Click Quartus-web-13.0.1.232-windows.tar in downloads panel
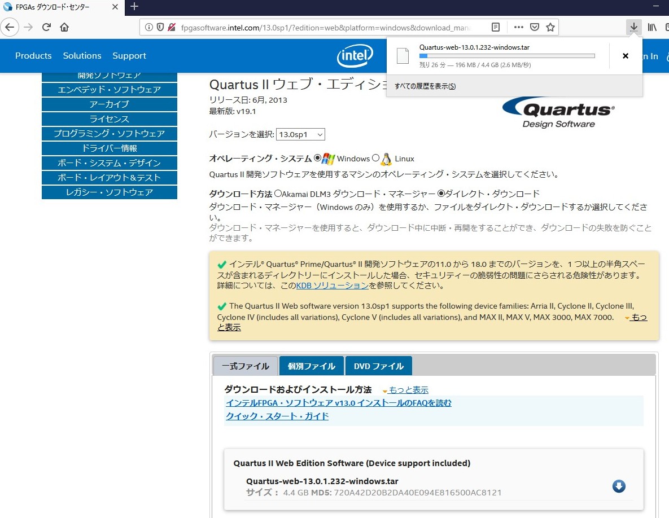 (x=474, y=47)
